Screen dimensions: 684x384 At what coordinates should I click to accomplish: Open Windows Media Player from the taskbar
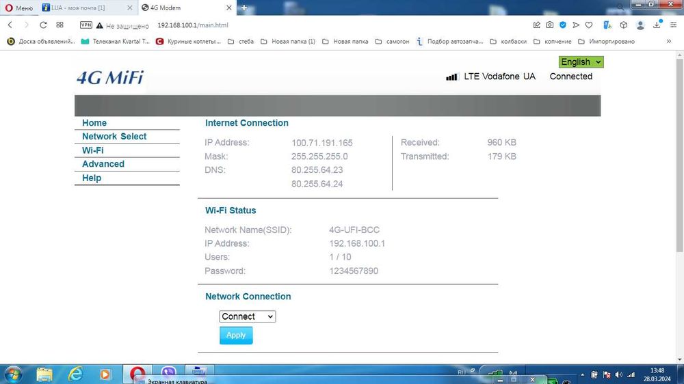click(105, 374)
